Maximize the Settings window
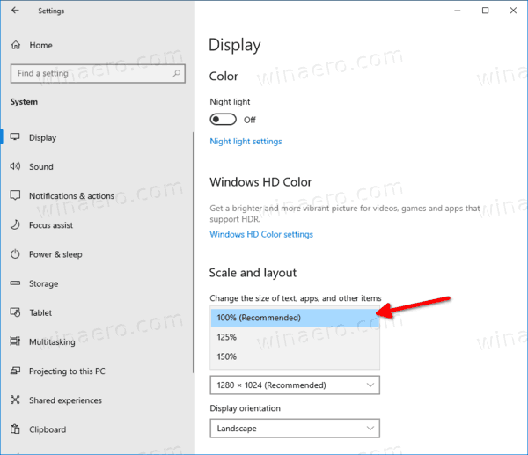 (x=485, y=11)
